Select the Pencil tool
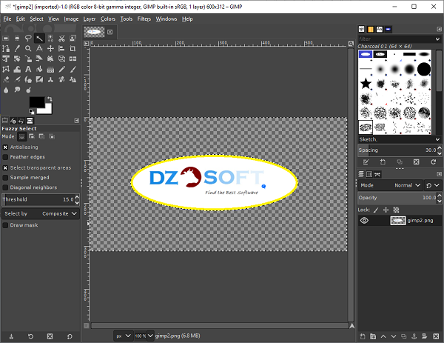 coord(61,69)
